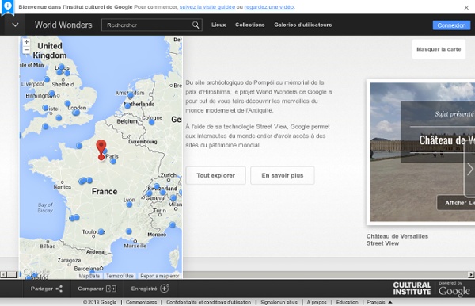
Task: Open Château de Versailles Street View caption
Action: pyautogui.click(x=397, y=239)
